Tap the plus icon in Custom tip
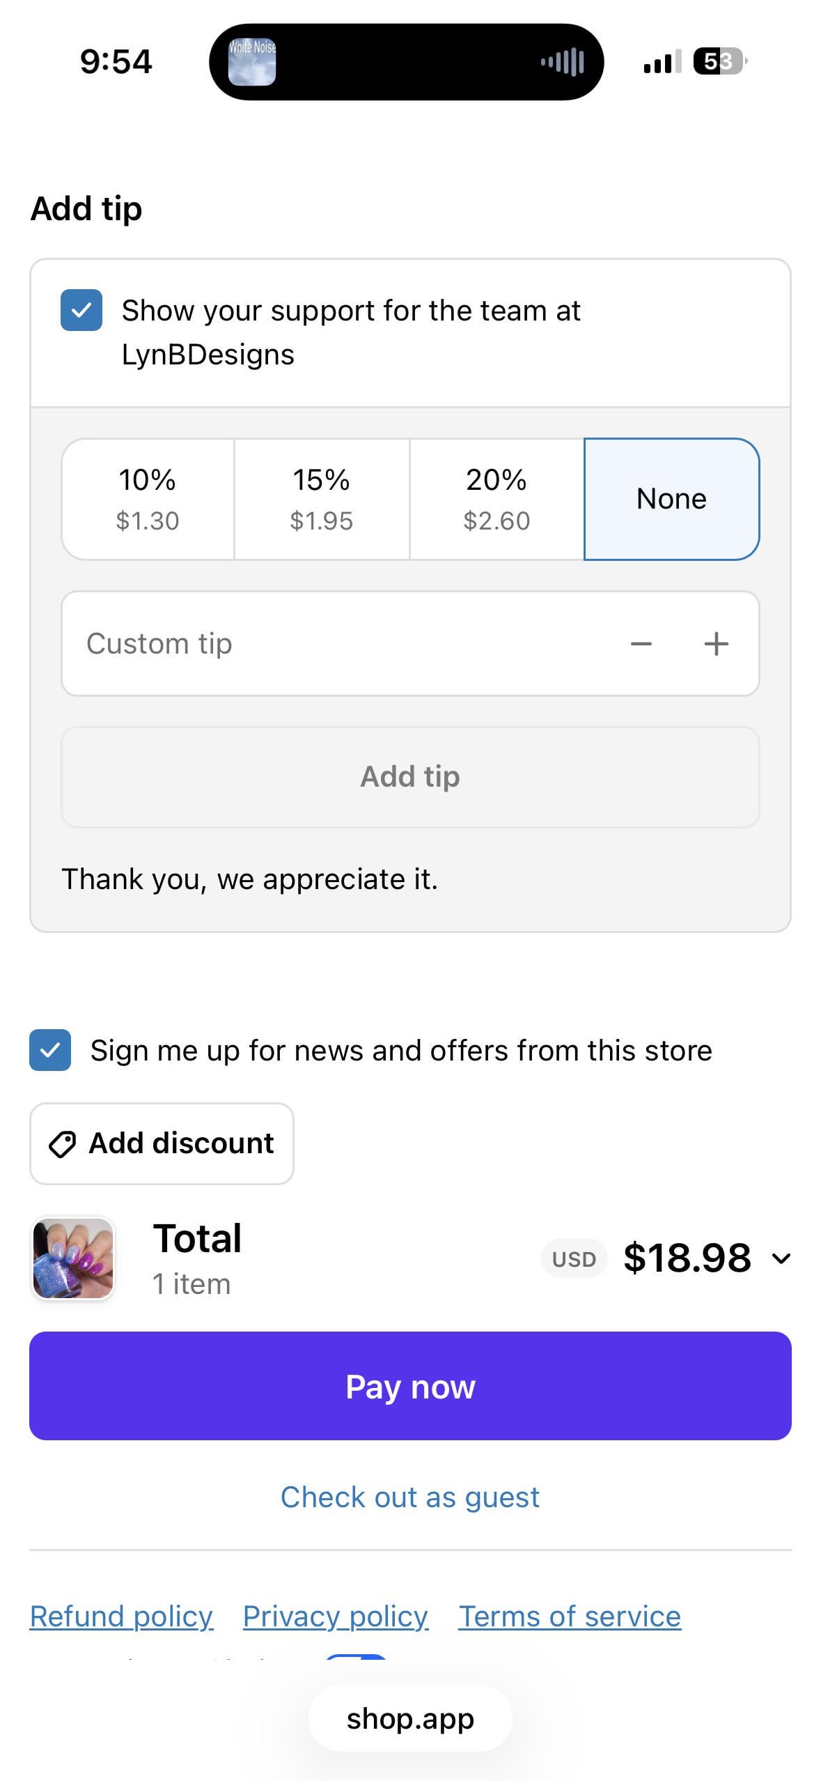821x1781 pixels. pyautogui.click(x=716, y=644)
